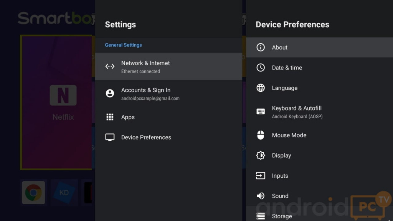Click the Inputs arrow icon
The height and width of the screenshot is (221, 393).
click(x=261, y=176)
